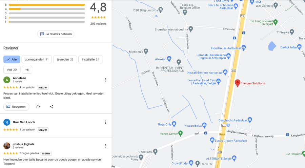Select the Mieke knip map pin

146,51
